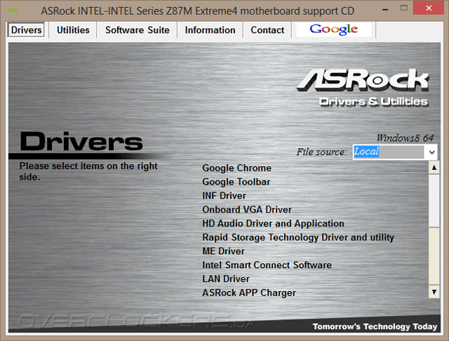The width and height of the screenshot is (449, 341).
Task: Maximize the ASRock support CD window
Action: pos(404,8)
